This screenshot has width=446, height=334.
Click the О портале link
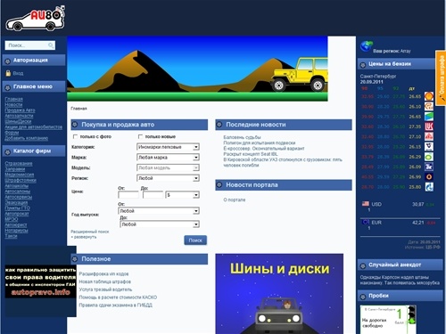pos(235,200)
